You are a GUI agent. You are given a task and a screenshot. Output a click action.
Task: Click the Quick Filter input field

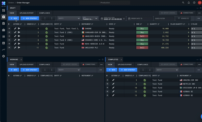pyautogui.click(x=164, y=18)
